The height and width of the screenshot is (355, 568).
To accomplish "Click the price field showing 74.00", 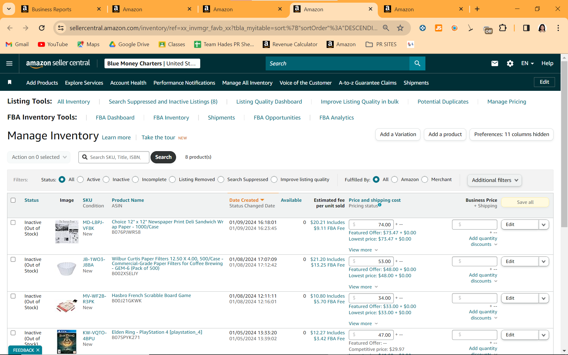I will click(x=371, y=225).
